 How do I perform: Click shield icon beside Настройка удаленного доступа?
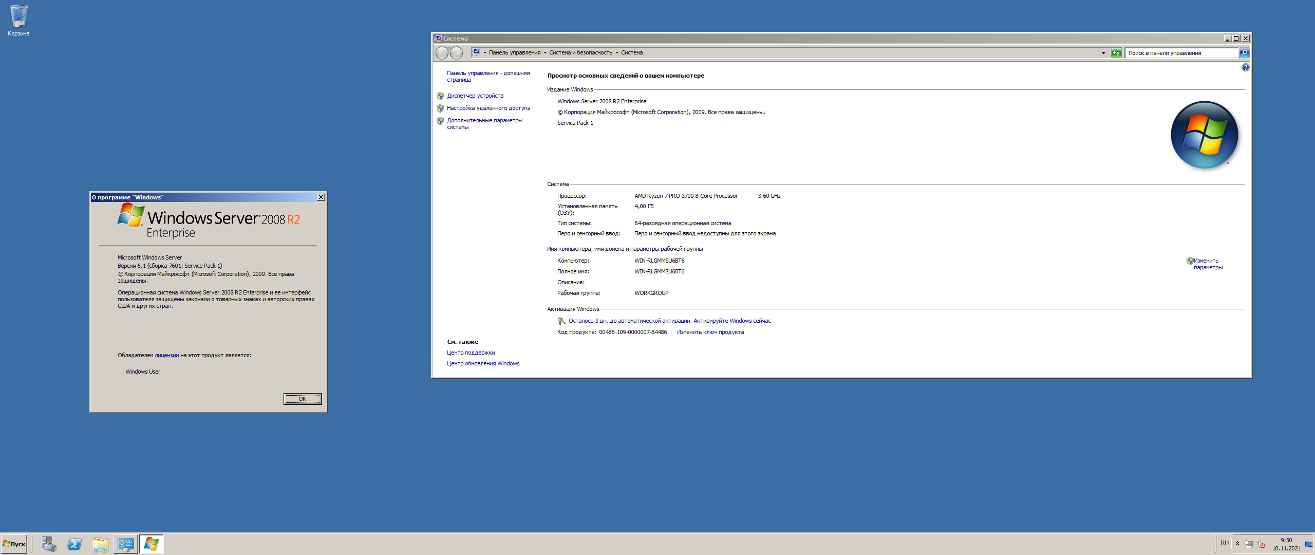(x=440, y=108)
